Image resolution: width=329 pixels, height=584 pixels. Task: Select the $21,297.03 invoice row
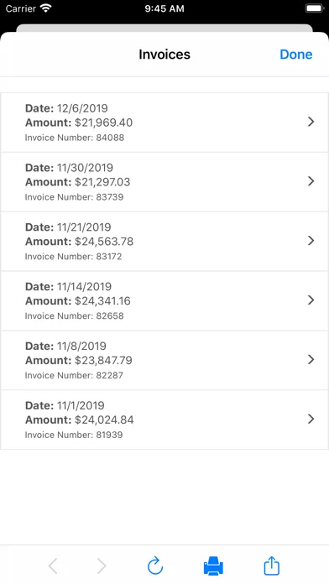click(164, 182)
